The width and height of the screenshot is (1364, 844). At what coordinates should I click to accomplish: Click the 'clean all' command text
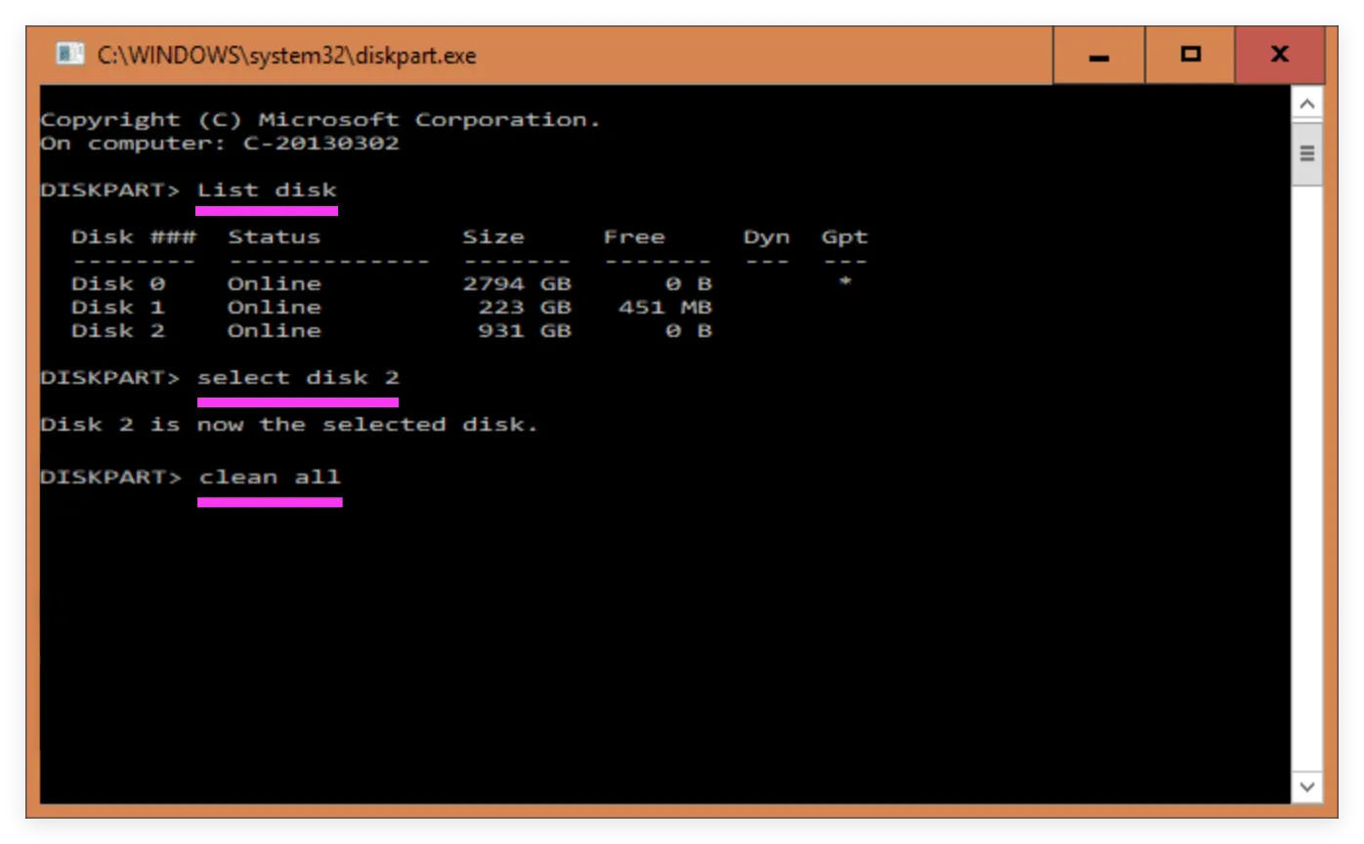(x=270, y=477)
